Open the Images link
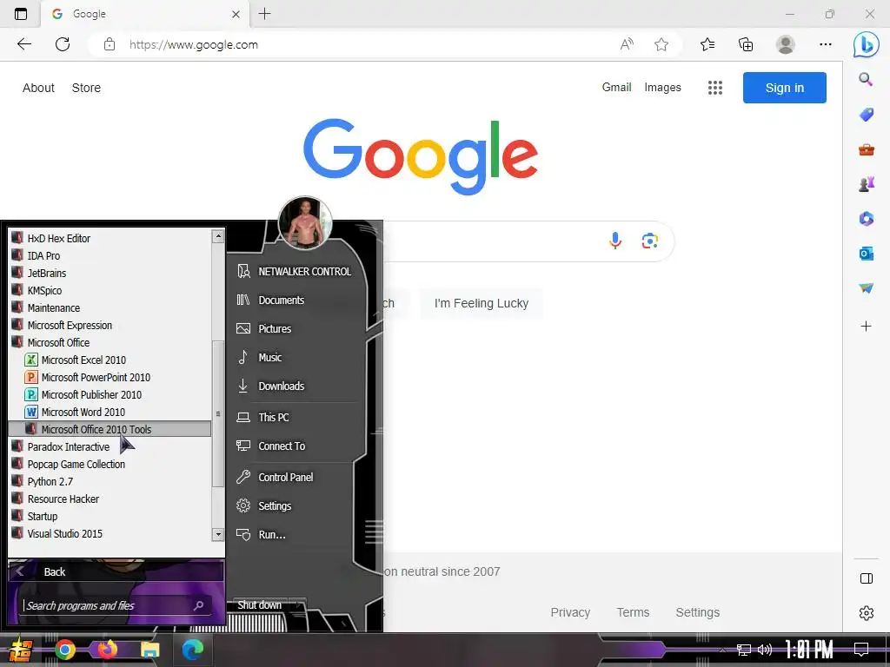 [662, 88]
